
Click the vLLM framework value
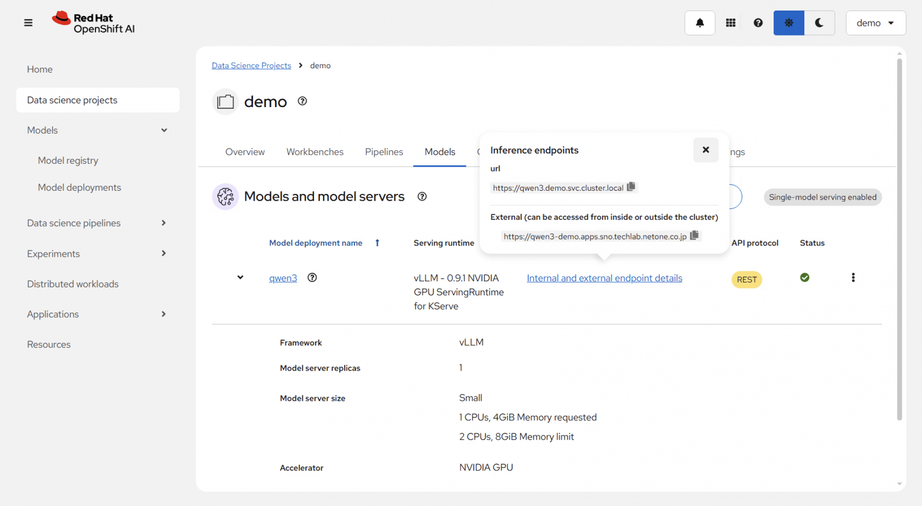[471, 342]
